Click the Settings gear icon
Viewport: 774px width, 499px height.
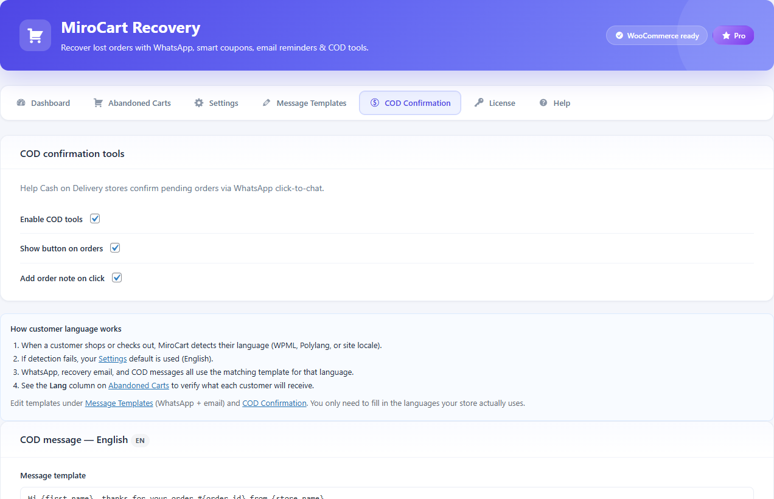pos(199,103)
